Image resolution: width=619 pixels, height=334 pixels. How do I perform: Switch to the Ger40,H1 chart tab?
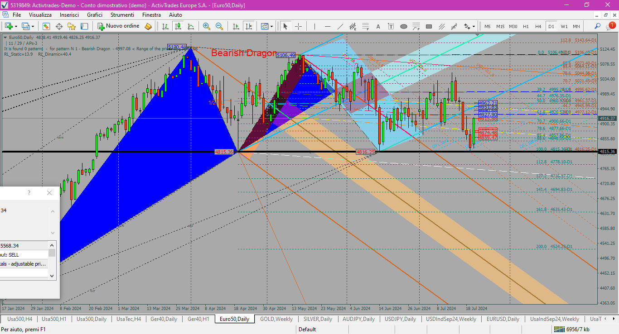198,319
